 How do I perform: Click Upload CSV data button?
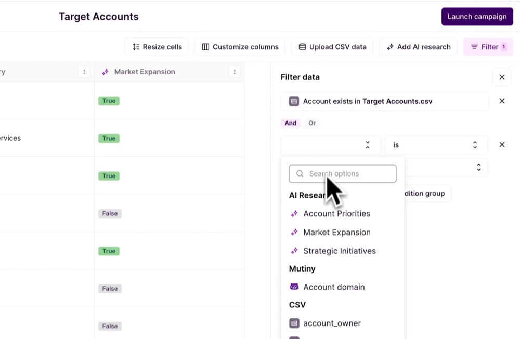coord(332,47)
